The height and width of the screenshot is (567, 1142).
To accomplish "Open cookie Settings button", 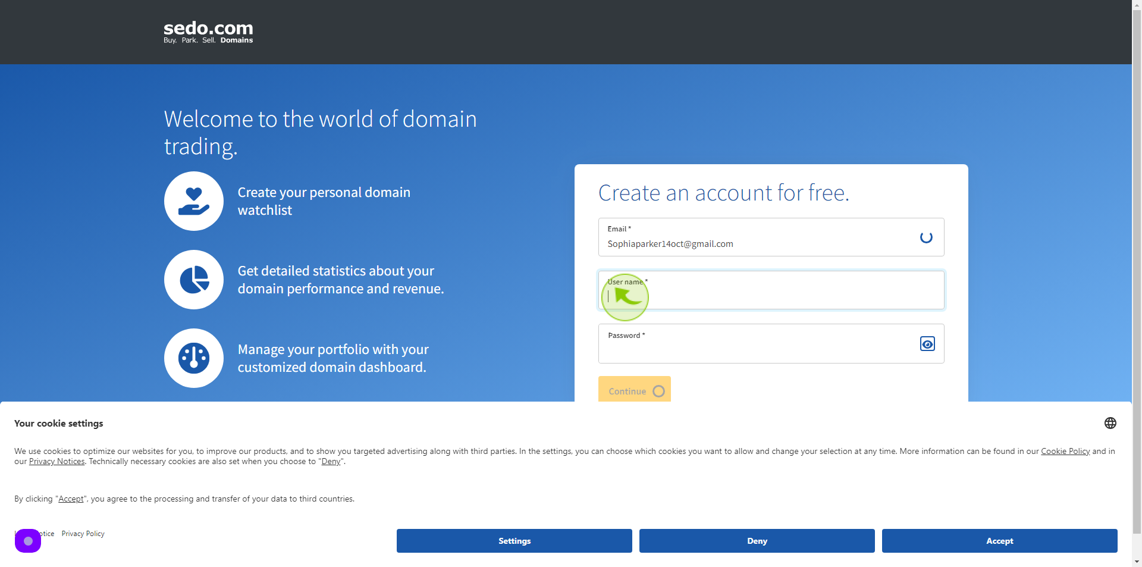I will click(514, 541).
